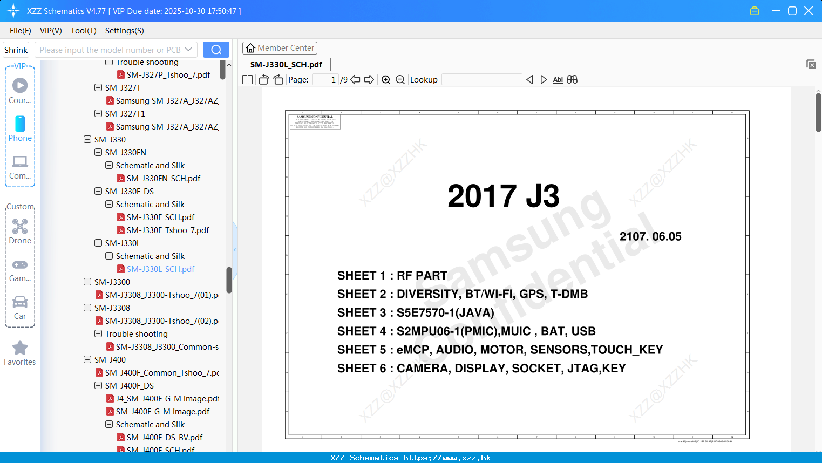Open J4_SM-J400F-G-M image.pdf
The image size is (822, 463).
167,398
